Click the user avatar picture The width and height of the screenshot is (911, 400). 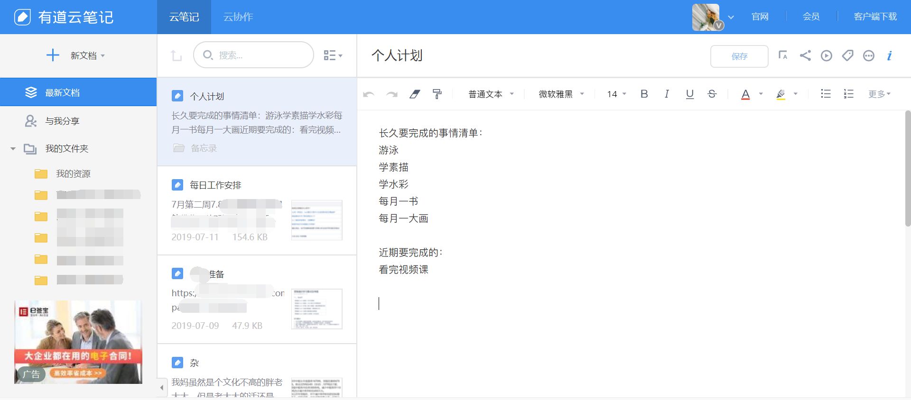click(706, 17)
